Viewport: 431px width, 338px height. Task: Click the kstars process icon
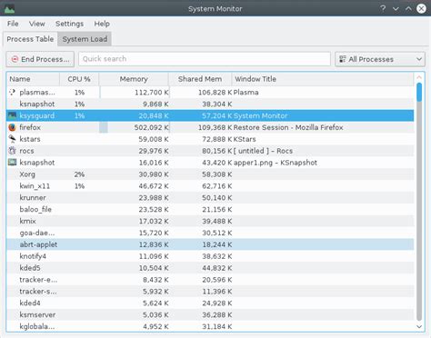[x=12, y=139]
